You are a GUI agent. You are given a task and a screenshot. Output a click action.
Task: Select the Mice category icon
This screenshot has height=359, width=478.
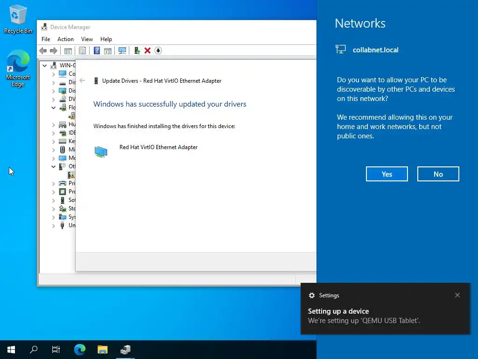click(63, 150)
